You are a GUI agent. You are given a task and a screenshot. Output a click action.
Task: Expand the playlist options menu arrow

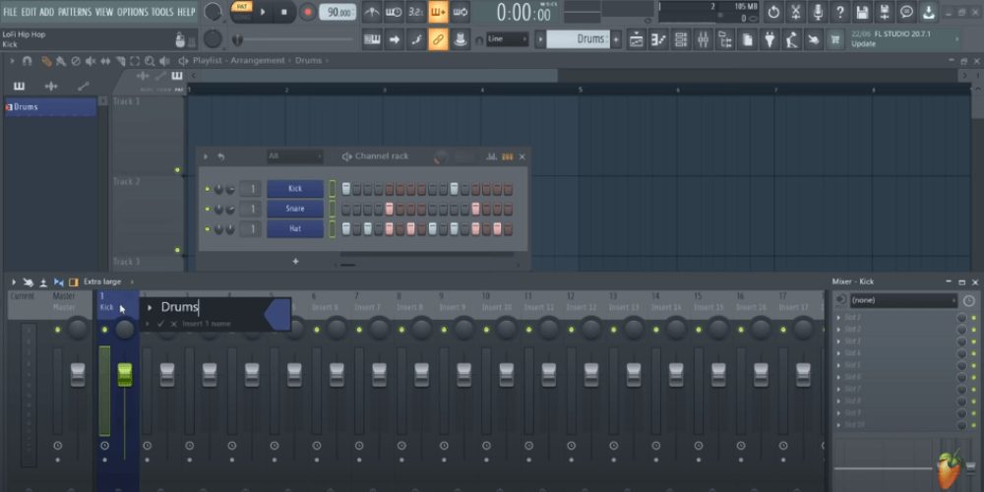(x=11, y=61)
